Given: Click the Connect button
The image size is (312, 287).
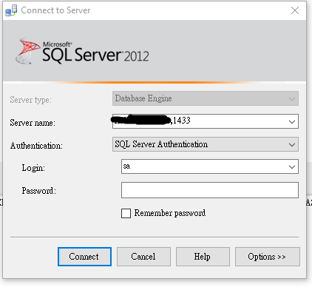Looking at the screenshot, I should tap(84, 257).
